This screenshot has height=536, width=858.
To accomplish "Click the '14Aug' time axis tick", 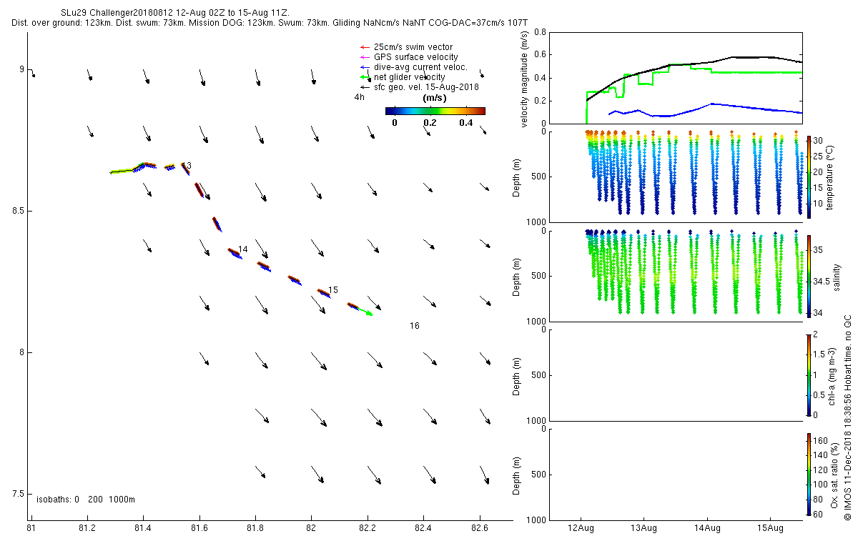I will click(x=706, y=529).
